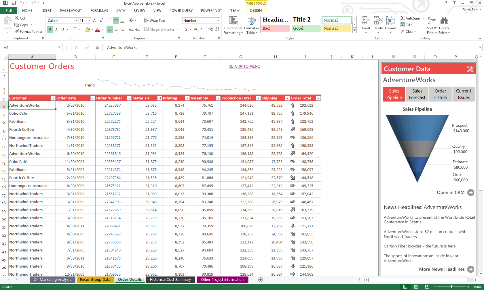Screen dimensions: 484x290
Task: Open the Format cells menu in Cells group
Action: tap(390, 25)
